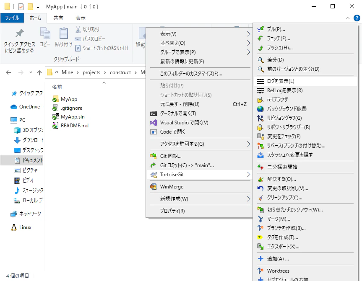Click the リベース icon
This screenshot has height=281, width=362.
[260, 146]
